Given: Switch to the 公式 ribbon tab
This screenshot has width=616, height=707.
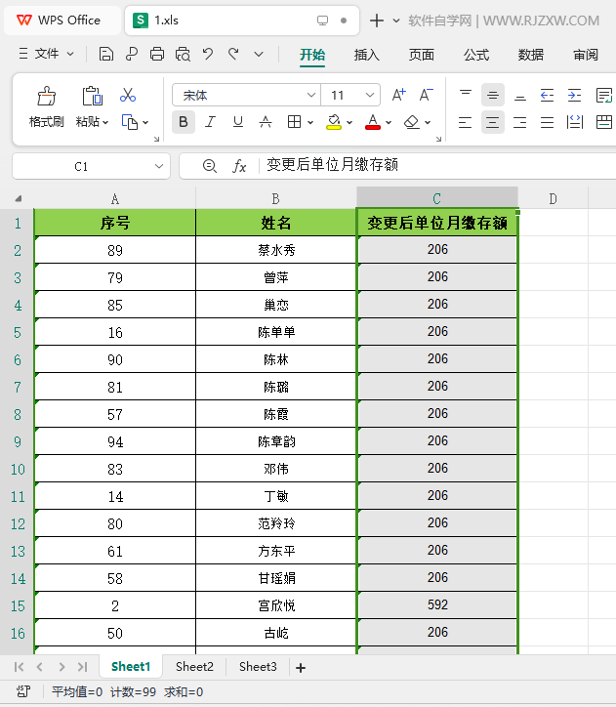Looking at the screenshot, I should click(x=476, y=55).
